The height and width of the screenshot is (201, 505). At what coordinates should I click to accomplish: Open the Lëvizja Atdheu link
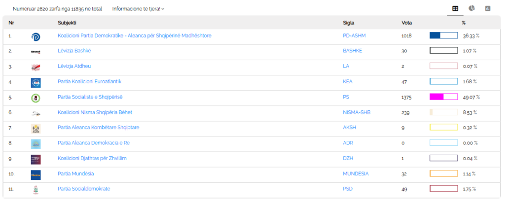coord(74,66)
